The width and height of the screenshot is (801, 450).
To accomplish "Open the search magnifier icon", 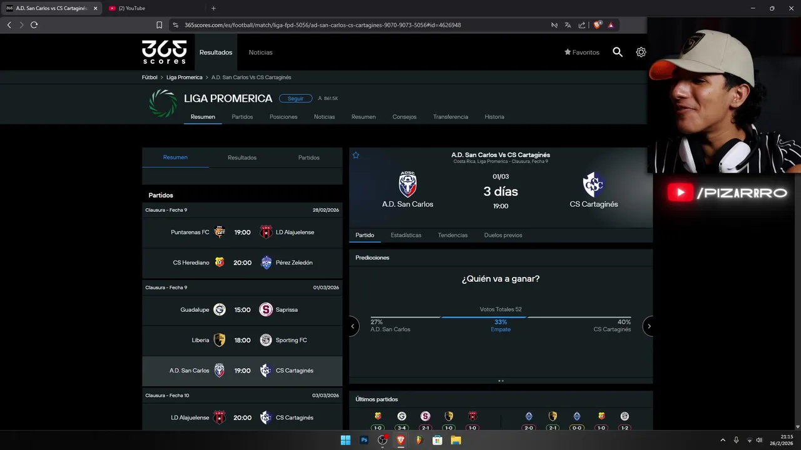I will click(x=618, y=52).
